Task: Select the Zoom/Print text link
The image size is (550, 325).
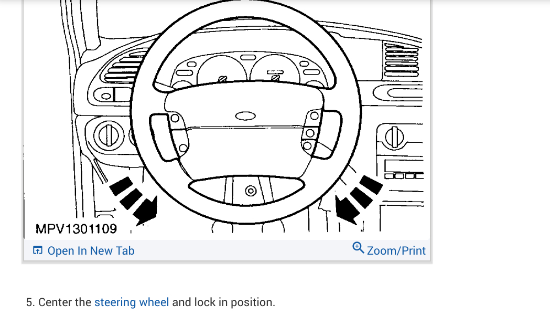Action: click(x=396, y=250)
